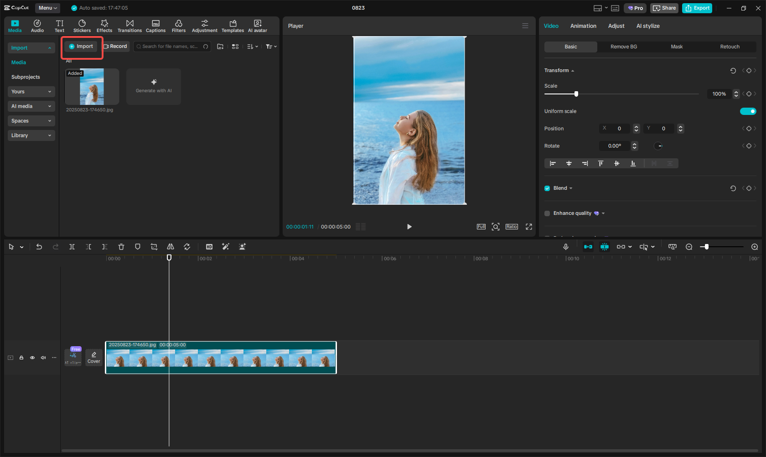Viewport: 766px width, 457px height.
Task: Switch to the Animation tab
Action: click(x=583, y=26)
